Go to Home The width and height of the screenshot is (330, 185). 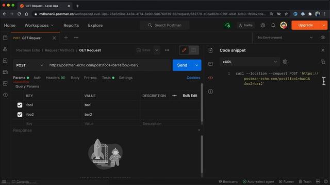10,25
